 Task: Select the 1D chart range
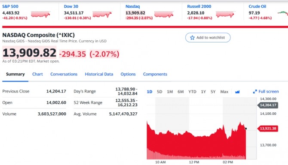tap(150, 92)
